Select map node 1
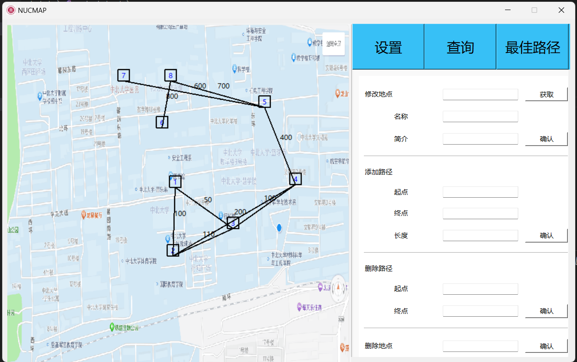The image size is (577, 362). pyautogui.click(x=175, y=182)
